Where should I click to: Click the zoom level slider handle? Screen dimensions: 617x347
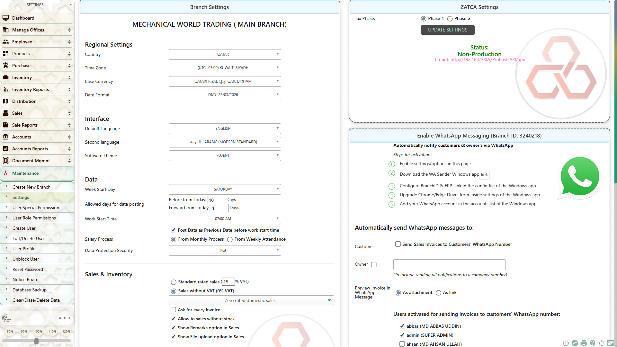click(36, 341)
